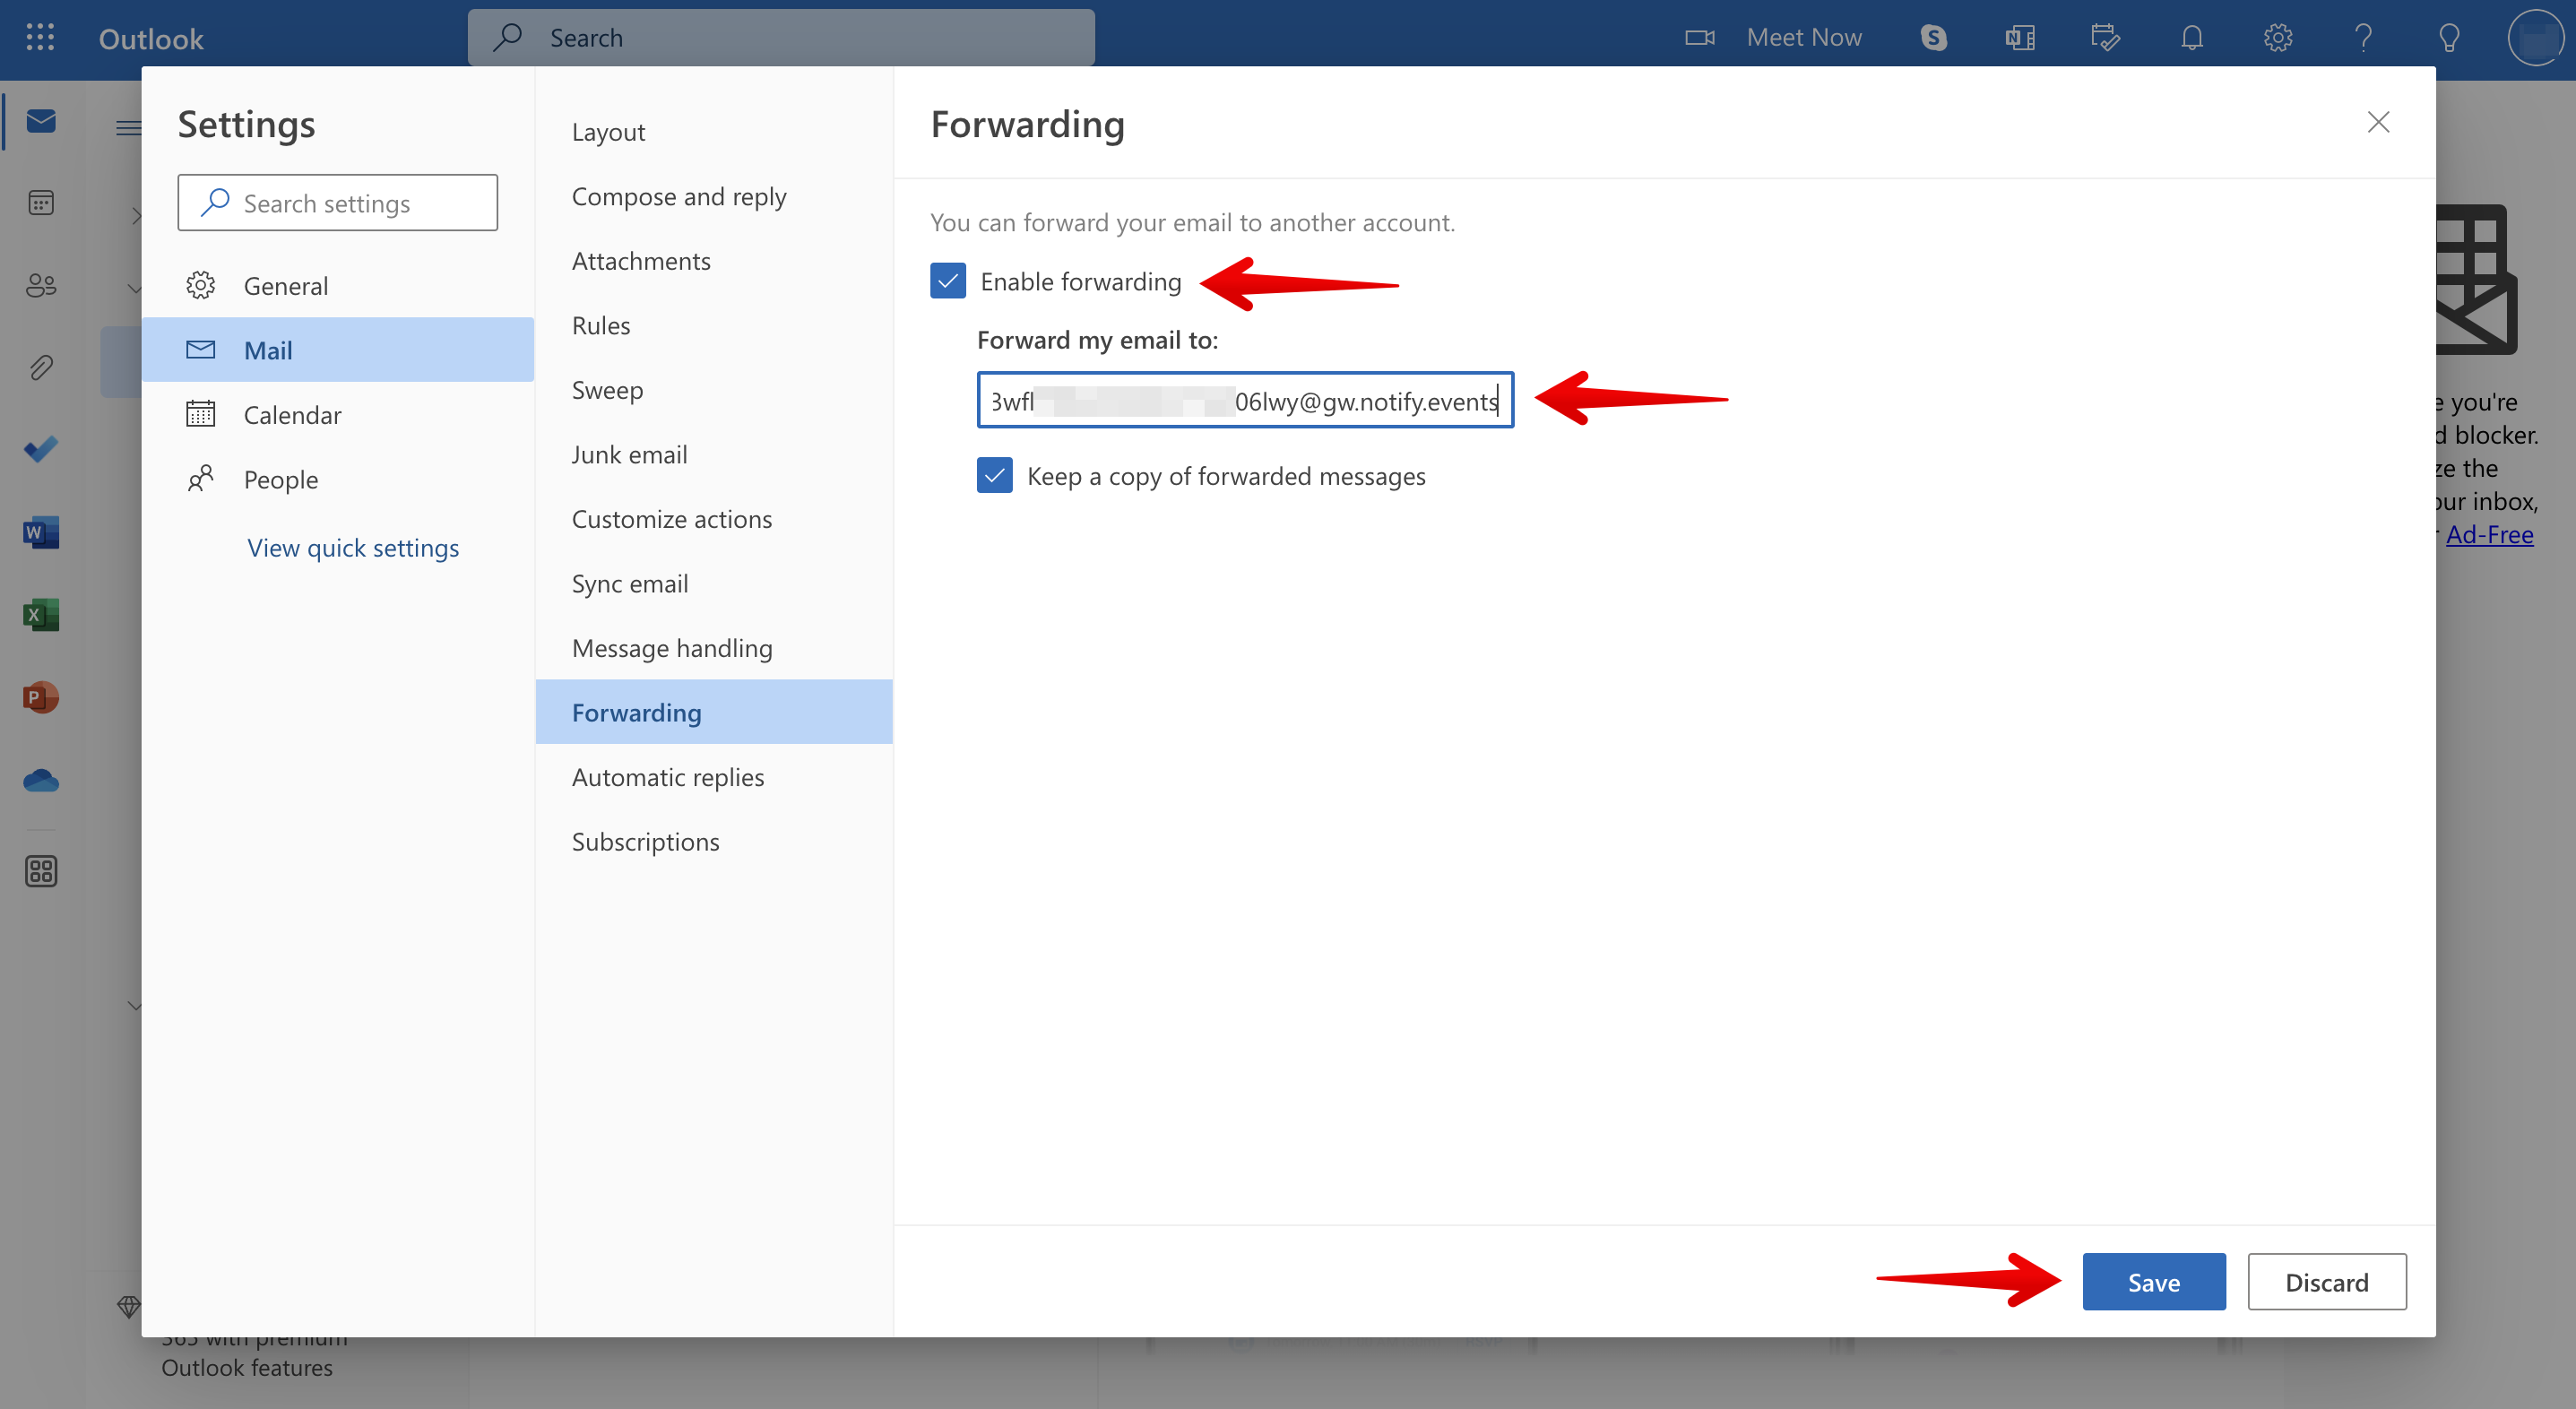The image size is (2576, 1409).
Task: Toggle Keep a copy of forwarded messages
Action: pyautogui.click(x=994, y=476)
